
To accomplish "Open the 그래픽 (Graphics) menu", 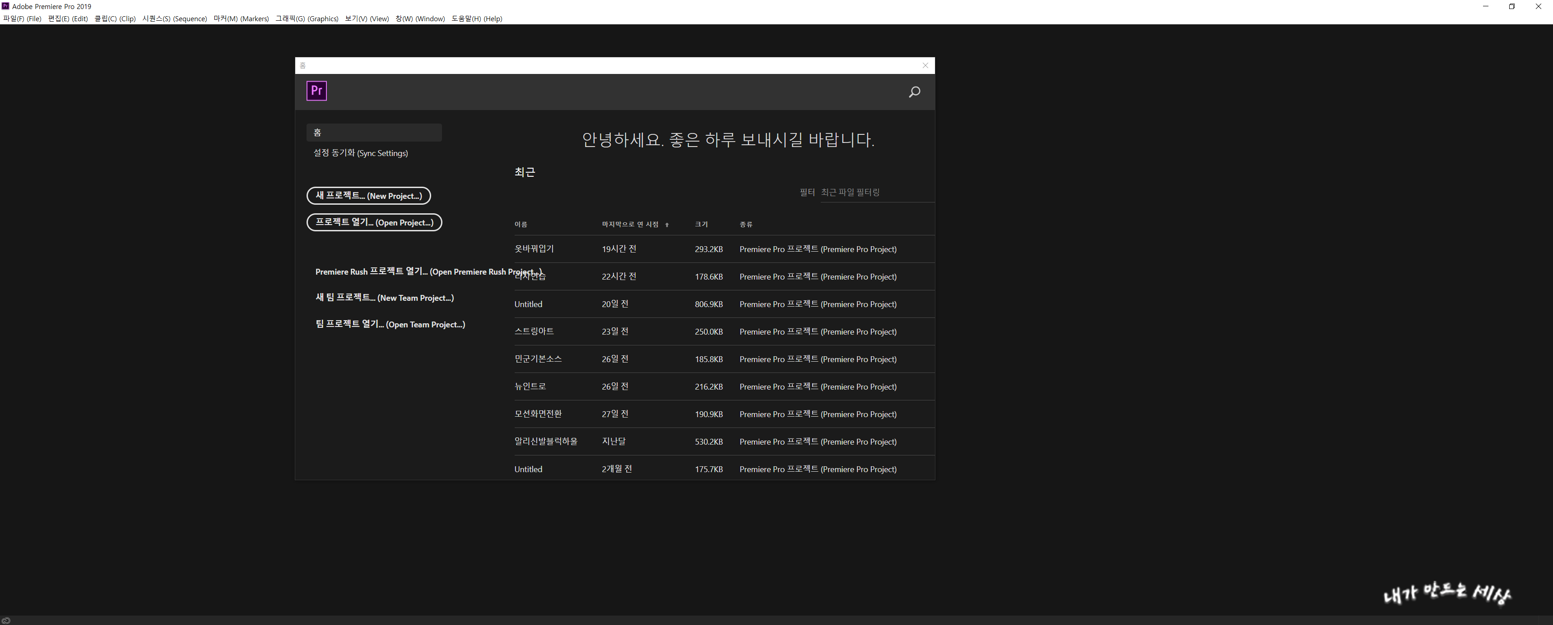I will click(306, 18).
